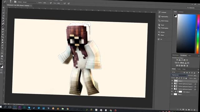The width and height of the screenshot is (200, 112).
Task: Open the brush settings panel from options bar
Action: 15,2
